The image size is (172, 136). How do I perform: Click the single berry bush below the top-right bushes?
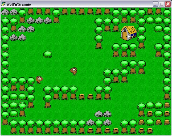pos(158,29)
